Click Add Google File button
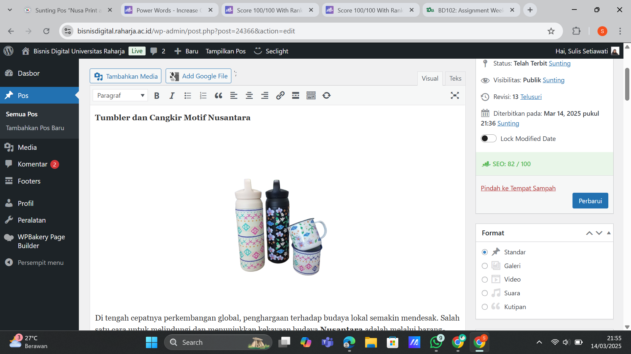Viewport: 631px width, 354px height. click(199, 76)
